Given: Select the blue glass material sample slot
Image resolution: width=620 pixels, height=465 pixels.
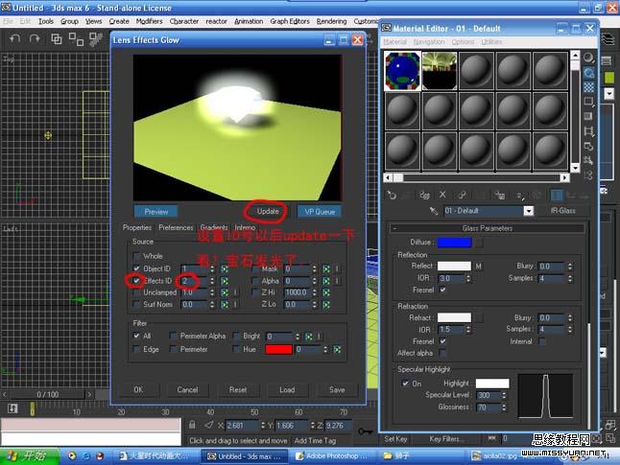Looking at the screenshot, I should pyautogui.click(x=402, y=71).
